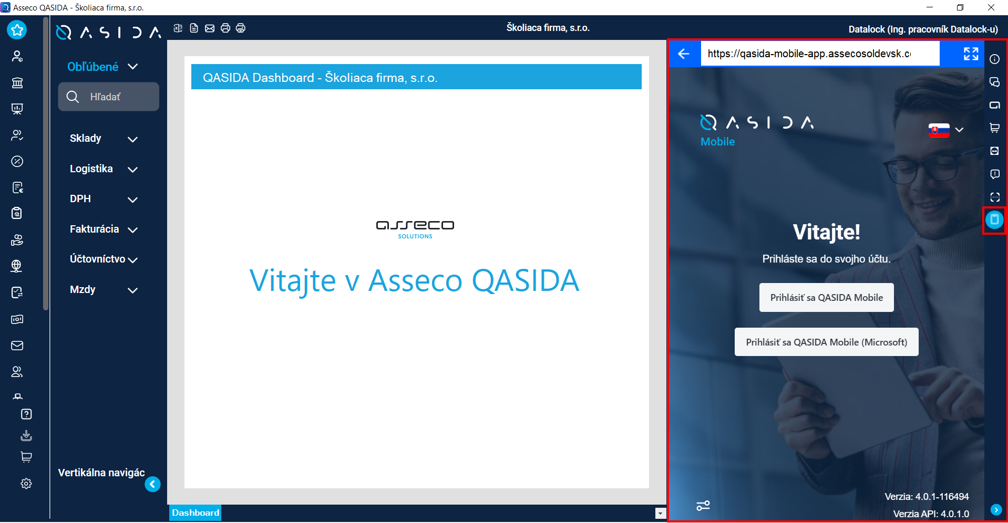Click the download tray icon in left sidebar
The width and height of the screenshot is (1008, 523).
click(x=26, y=435)
